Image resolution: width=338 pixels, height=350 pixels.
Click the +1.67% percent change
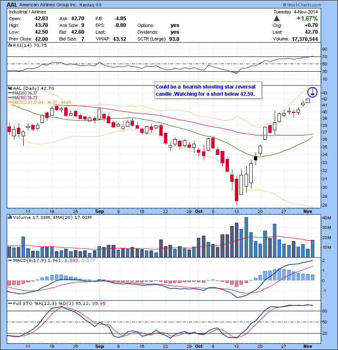coord(307,18)
